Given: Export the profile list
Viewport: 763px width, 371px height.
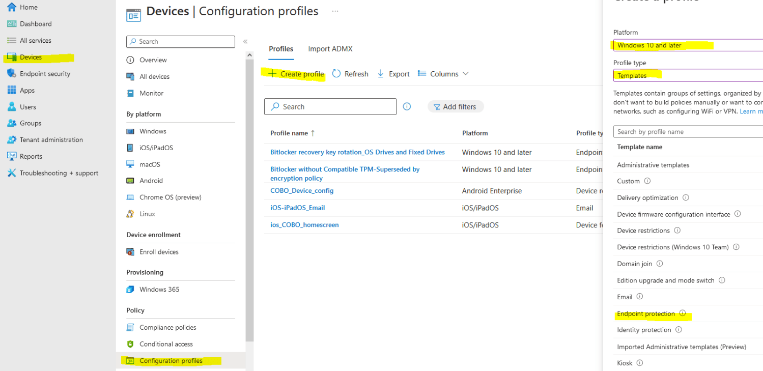Looking at the screenshot, I should [x=393, y=73].
